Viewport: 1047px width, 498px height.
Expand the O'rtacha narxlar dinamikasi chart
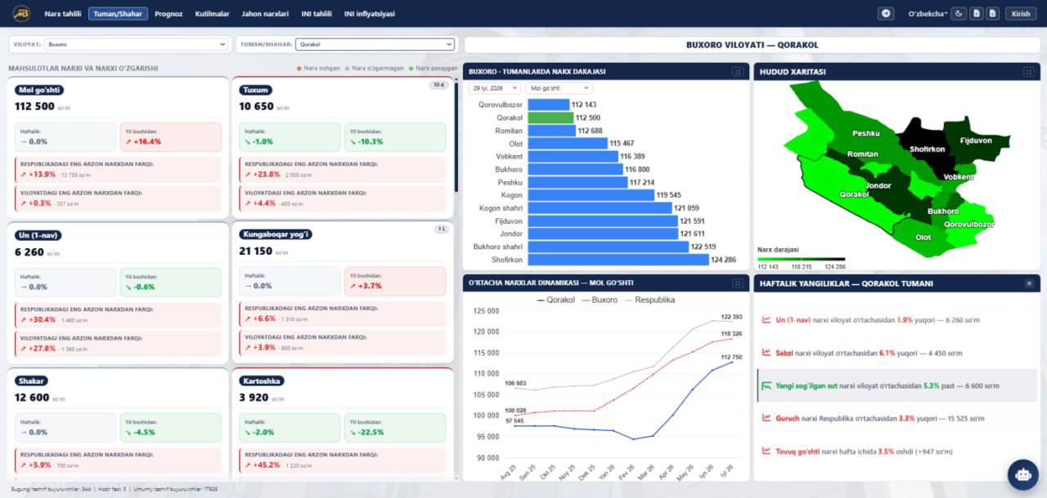pyautogui.click(x=738, y=283)
